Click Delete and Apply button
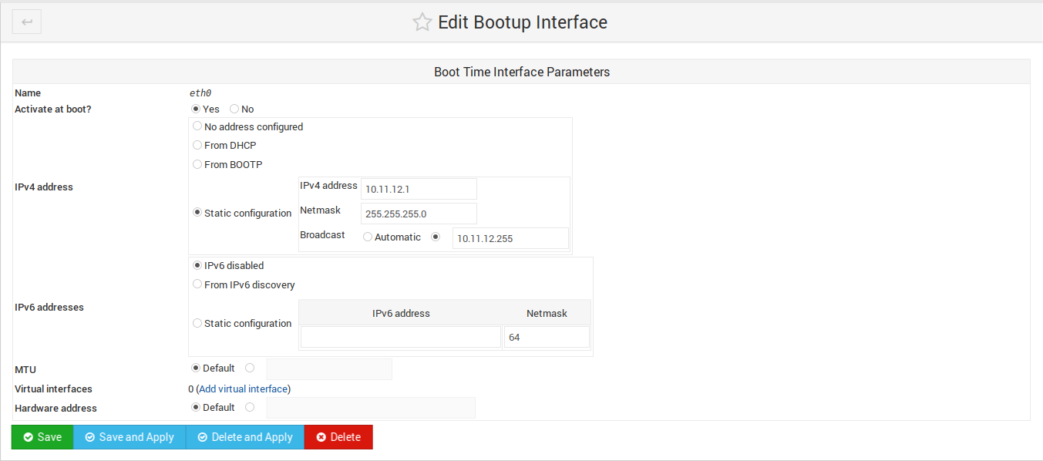 245,437
